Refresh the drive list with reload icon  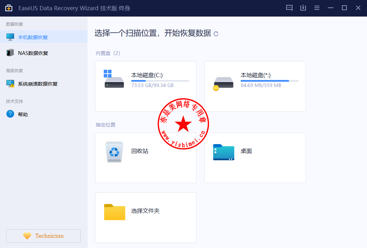(x=216, y=34)
